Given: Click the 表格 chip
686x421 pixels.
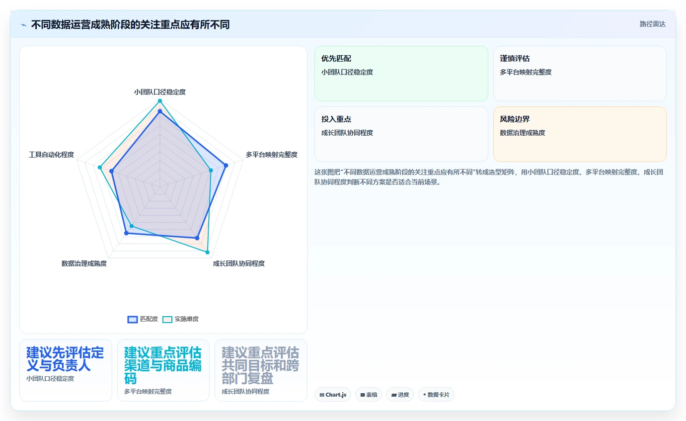Looking at the screenshot, I should coord(369,395).
